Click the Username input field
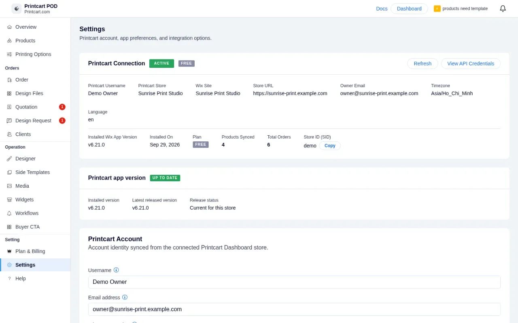 click(294, 282)
